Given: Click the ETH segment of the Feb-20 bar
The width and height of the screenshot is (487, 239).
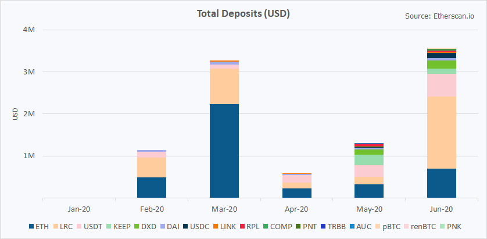Looking at the screenshot, I should (151, 187).
